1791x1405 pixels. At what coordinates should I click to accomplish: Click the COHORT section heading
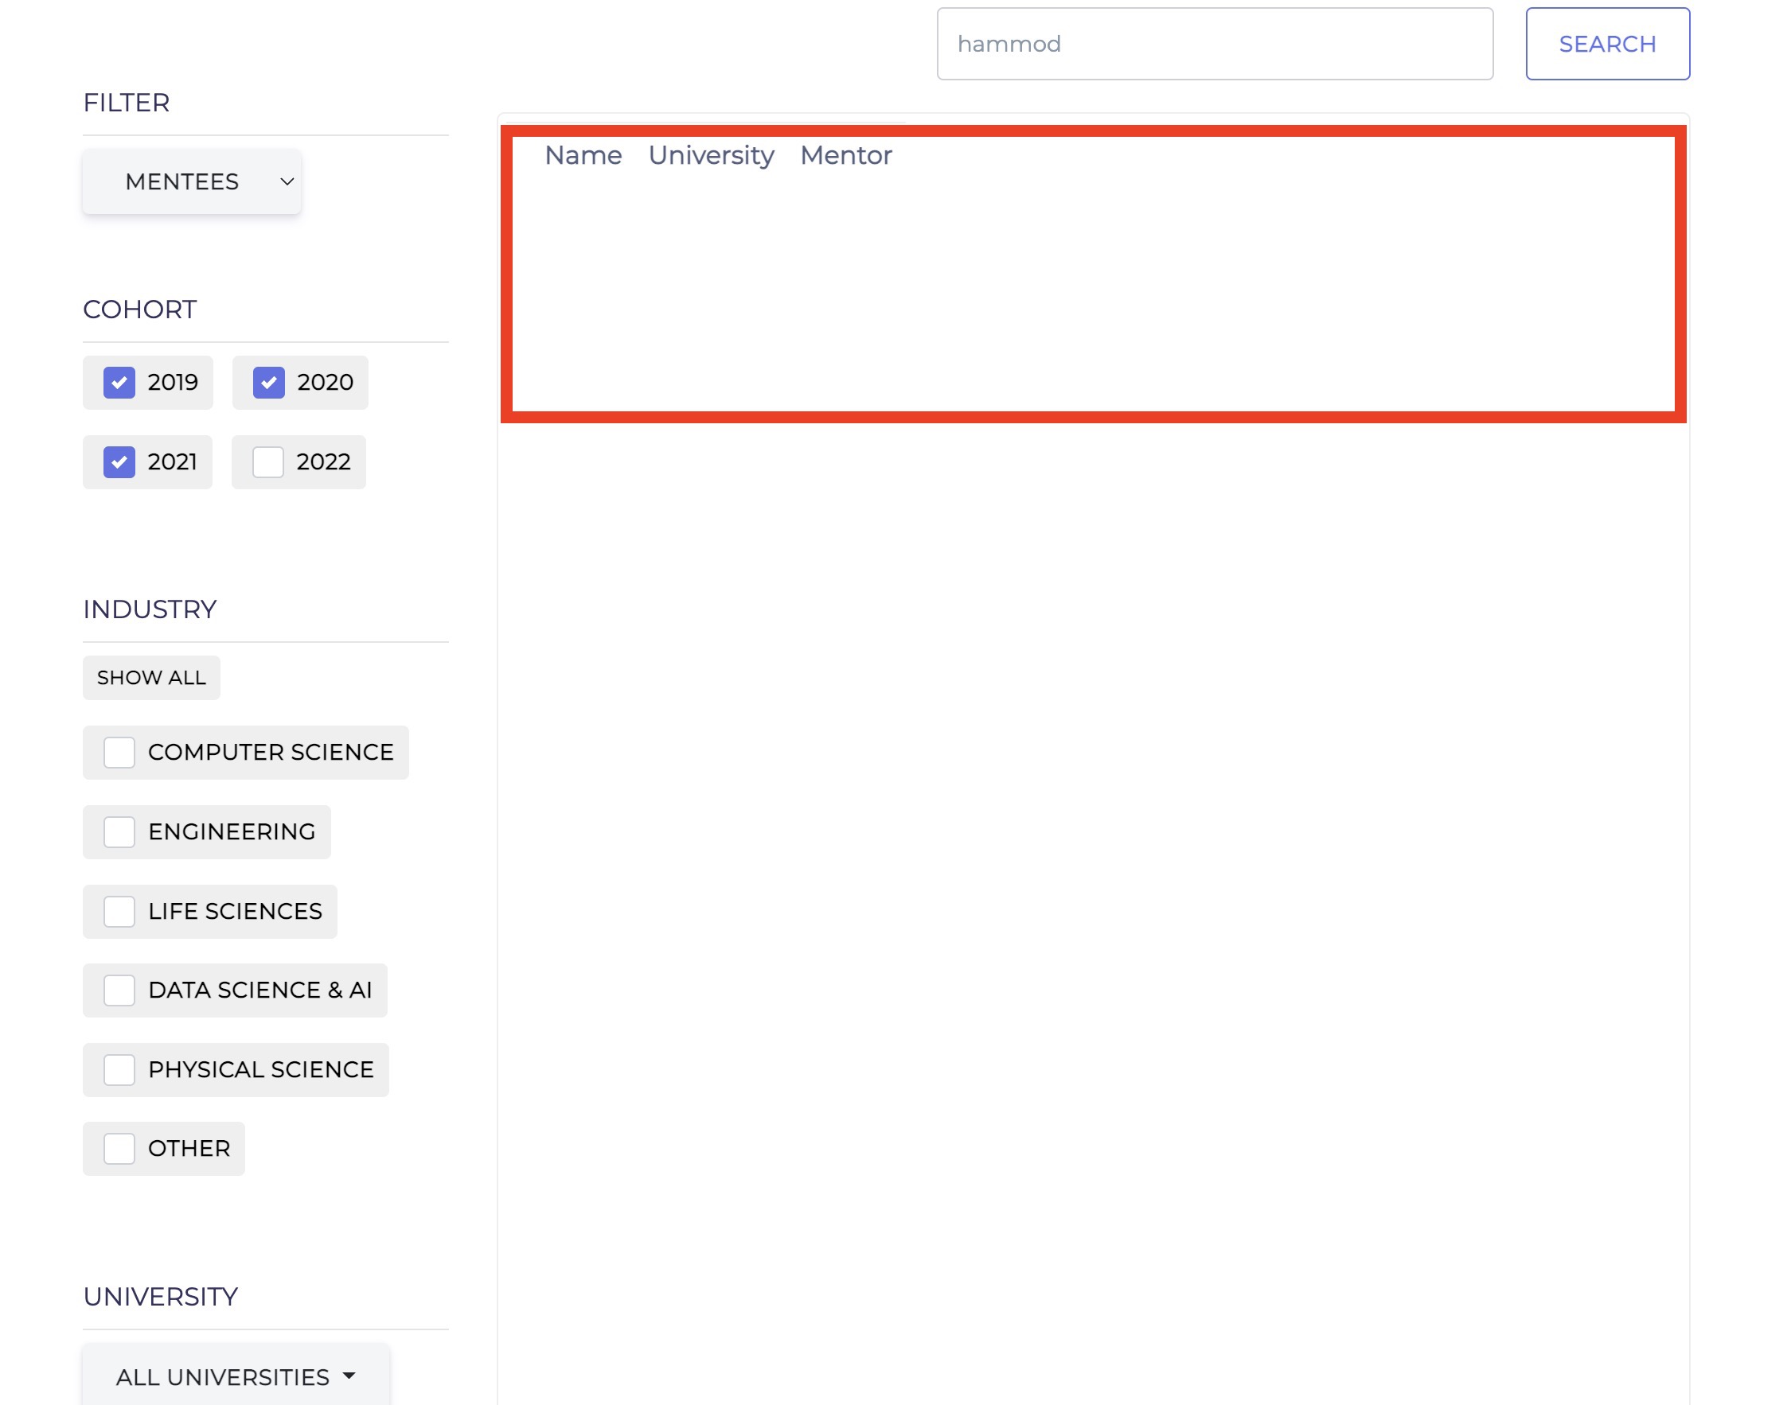pyautogui.click(x=139, y=309)
